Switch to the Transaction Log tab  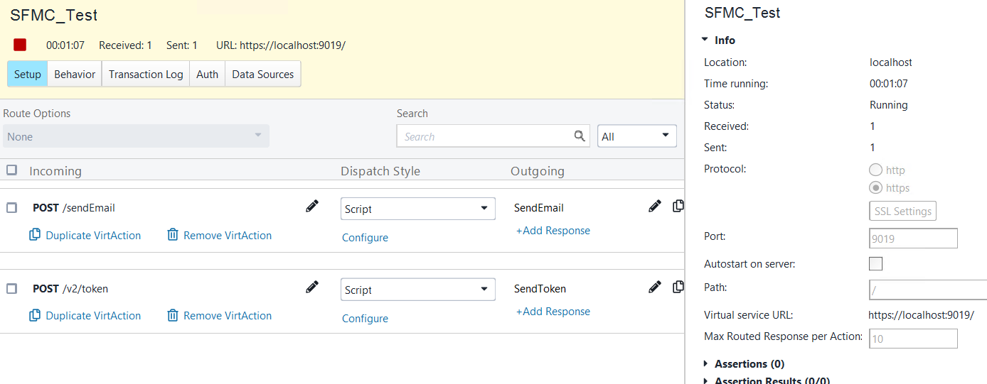pyautogui.click(x=146, y=74)
